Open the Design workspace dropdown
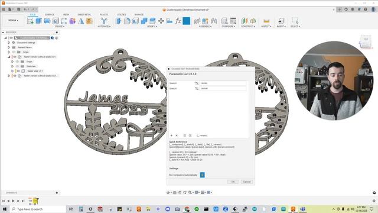The width and height of the screenshot is (378, 213). coord(13,21)
